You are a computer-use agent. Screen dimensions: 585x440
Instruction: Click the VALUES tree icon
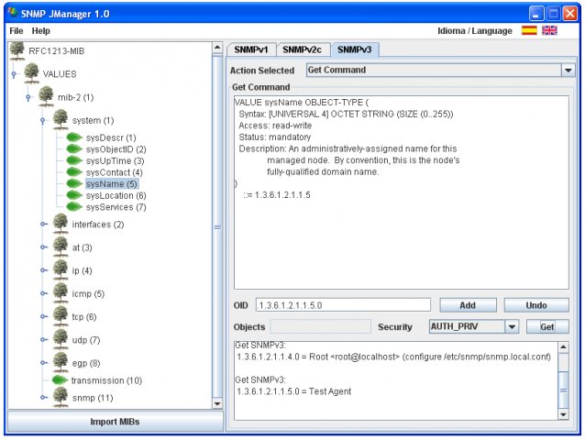(x=32, y=73)
